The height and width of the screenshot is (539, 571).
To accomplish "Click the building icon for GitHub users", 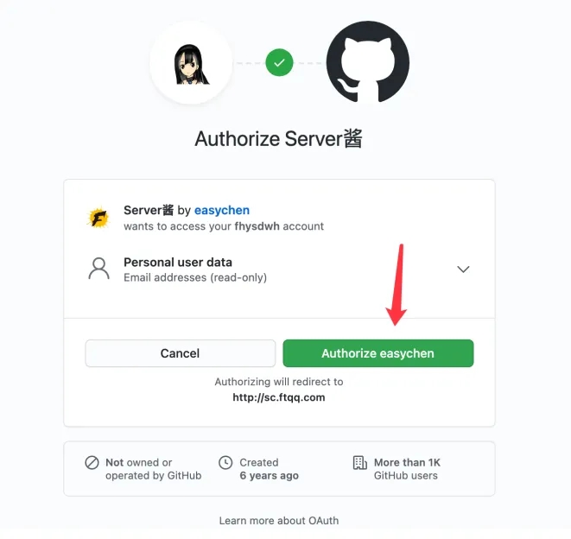I will pos(359,462).
